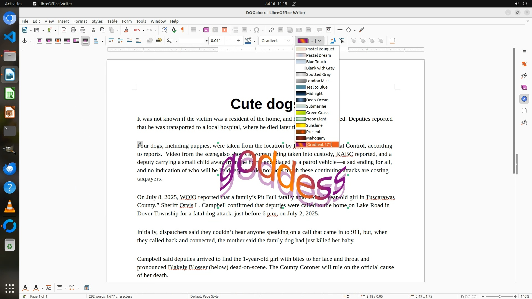The height and width of the screenshot is (299, 532).
Task: Expand the line style dropdown
Action: point(206,41)
